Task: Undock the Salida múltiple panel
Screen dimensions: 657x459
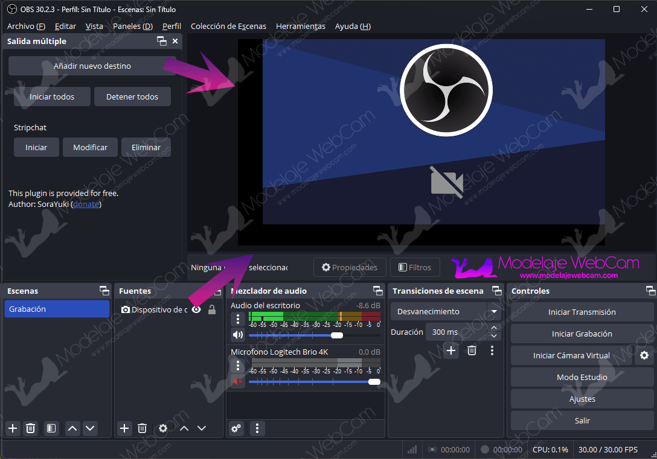Action: (162, 41)
